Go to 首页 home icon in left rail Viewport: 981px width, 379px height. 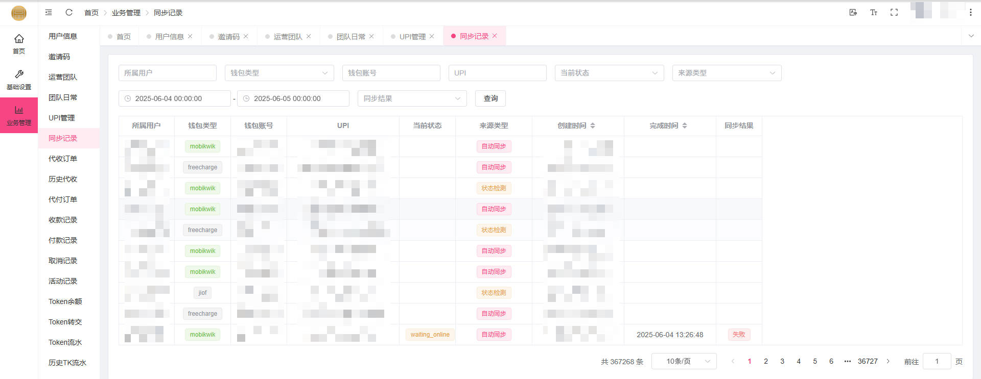[19, 43]
